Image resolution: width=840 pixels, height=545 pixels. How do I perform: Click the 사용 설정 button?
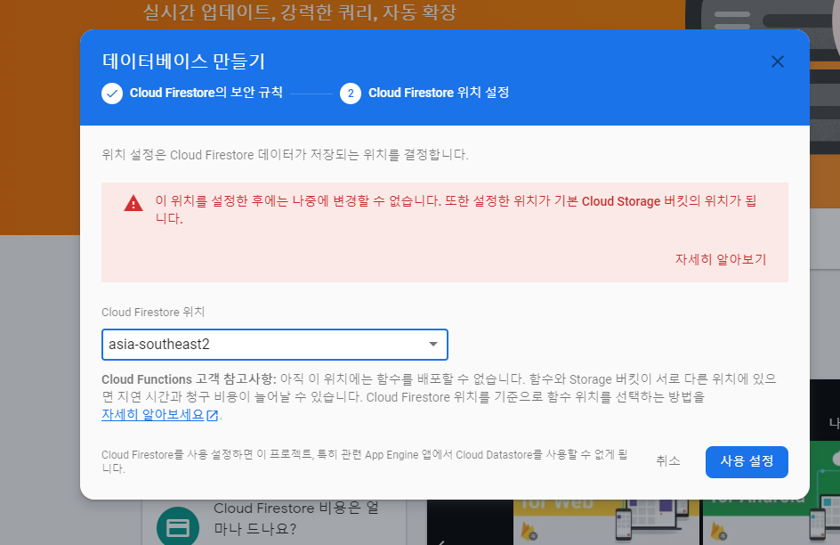[x=747, y=461]
